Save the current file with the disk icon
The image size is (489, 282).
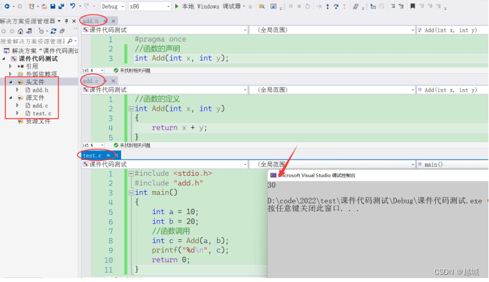pos(53,6)
